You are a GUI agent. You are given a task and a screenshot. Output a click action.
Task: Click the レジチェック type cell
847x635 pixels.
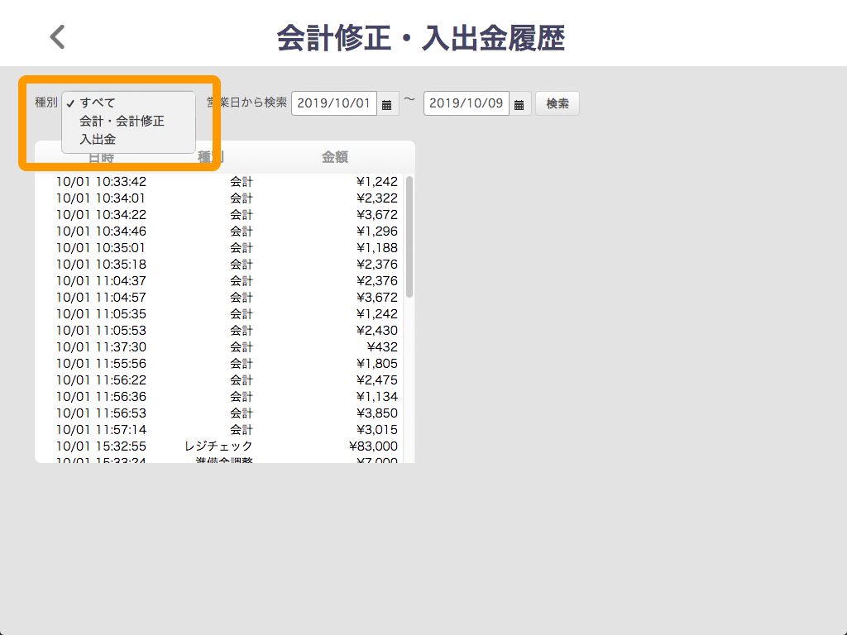[218, 446]
